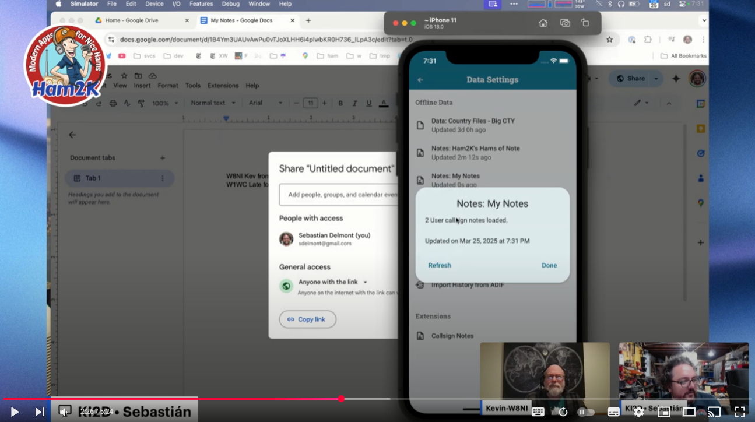The width and height of the screenshot is (755, 422).
Task: Open the 100% zoom dropdown
Action: click(x=164, y=103)
